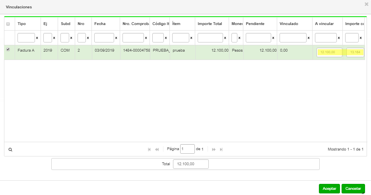Sort by Subd column header
The width and height of the screenshot is (371, 195).
[x=66, y=24]
